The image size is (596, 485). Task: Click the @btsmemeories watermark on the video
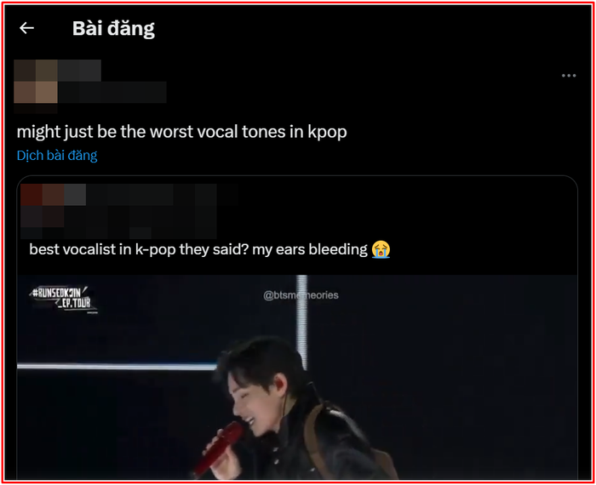point(301,295)
